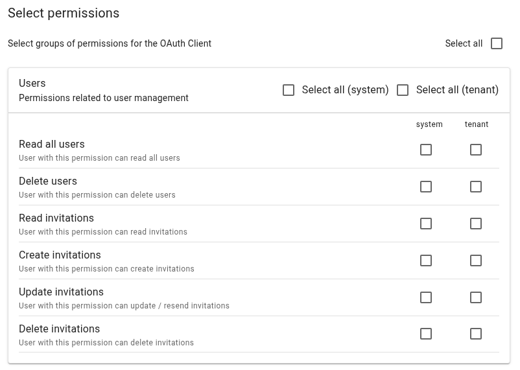520x370 pixels.
Task: Enable system Create invitations permission
Action: [x=426, y=260]
